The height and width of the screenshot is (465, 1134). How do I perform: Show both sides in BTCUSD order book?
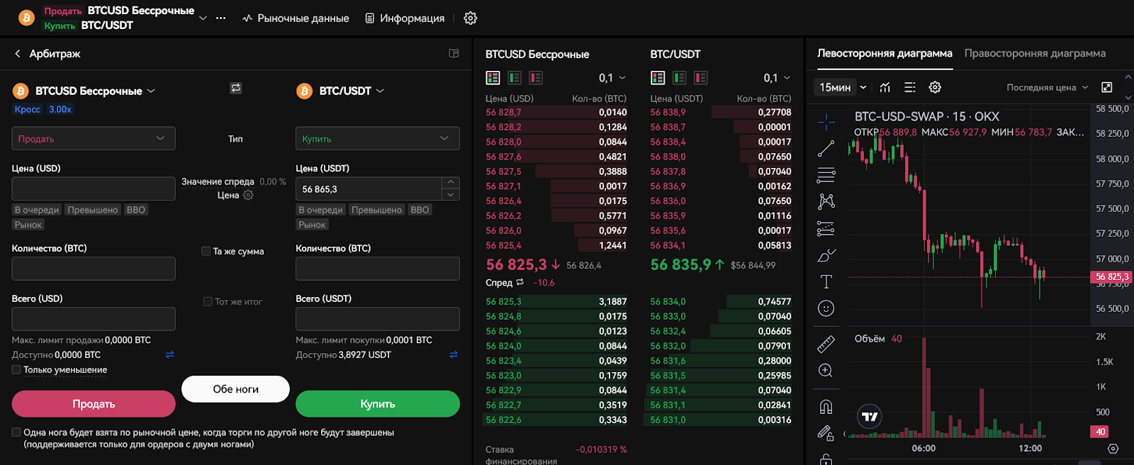click(493, 78)
